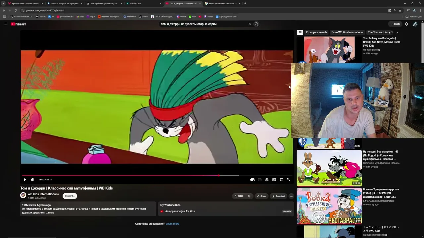Screen dimensions: 424x238
Task: Click the YouTube search magnifier button
Action: (x=256, y=24)
